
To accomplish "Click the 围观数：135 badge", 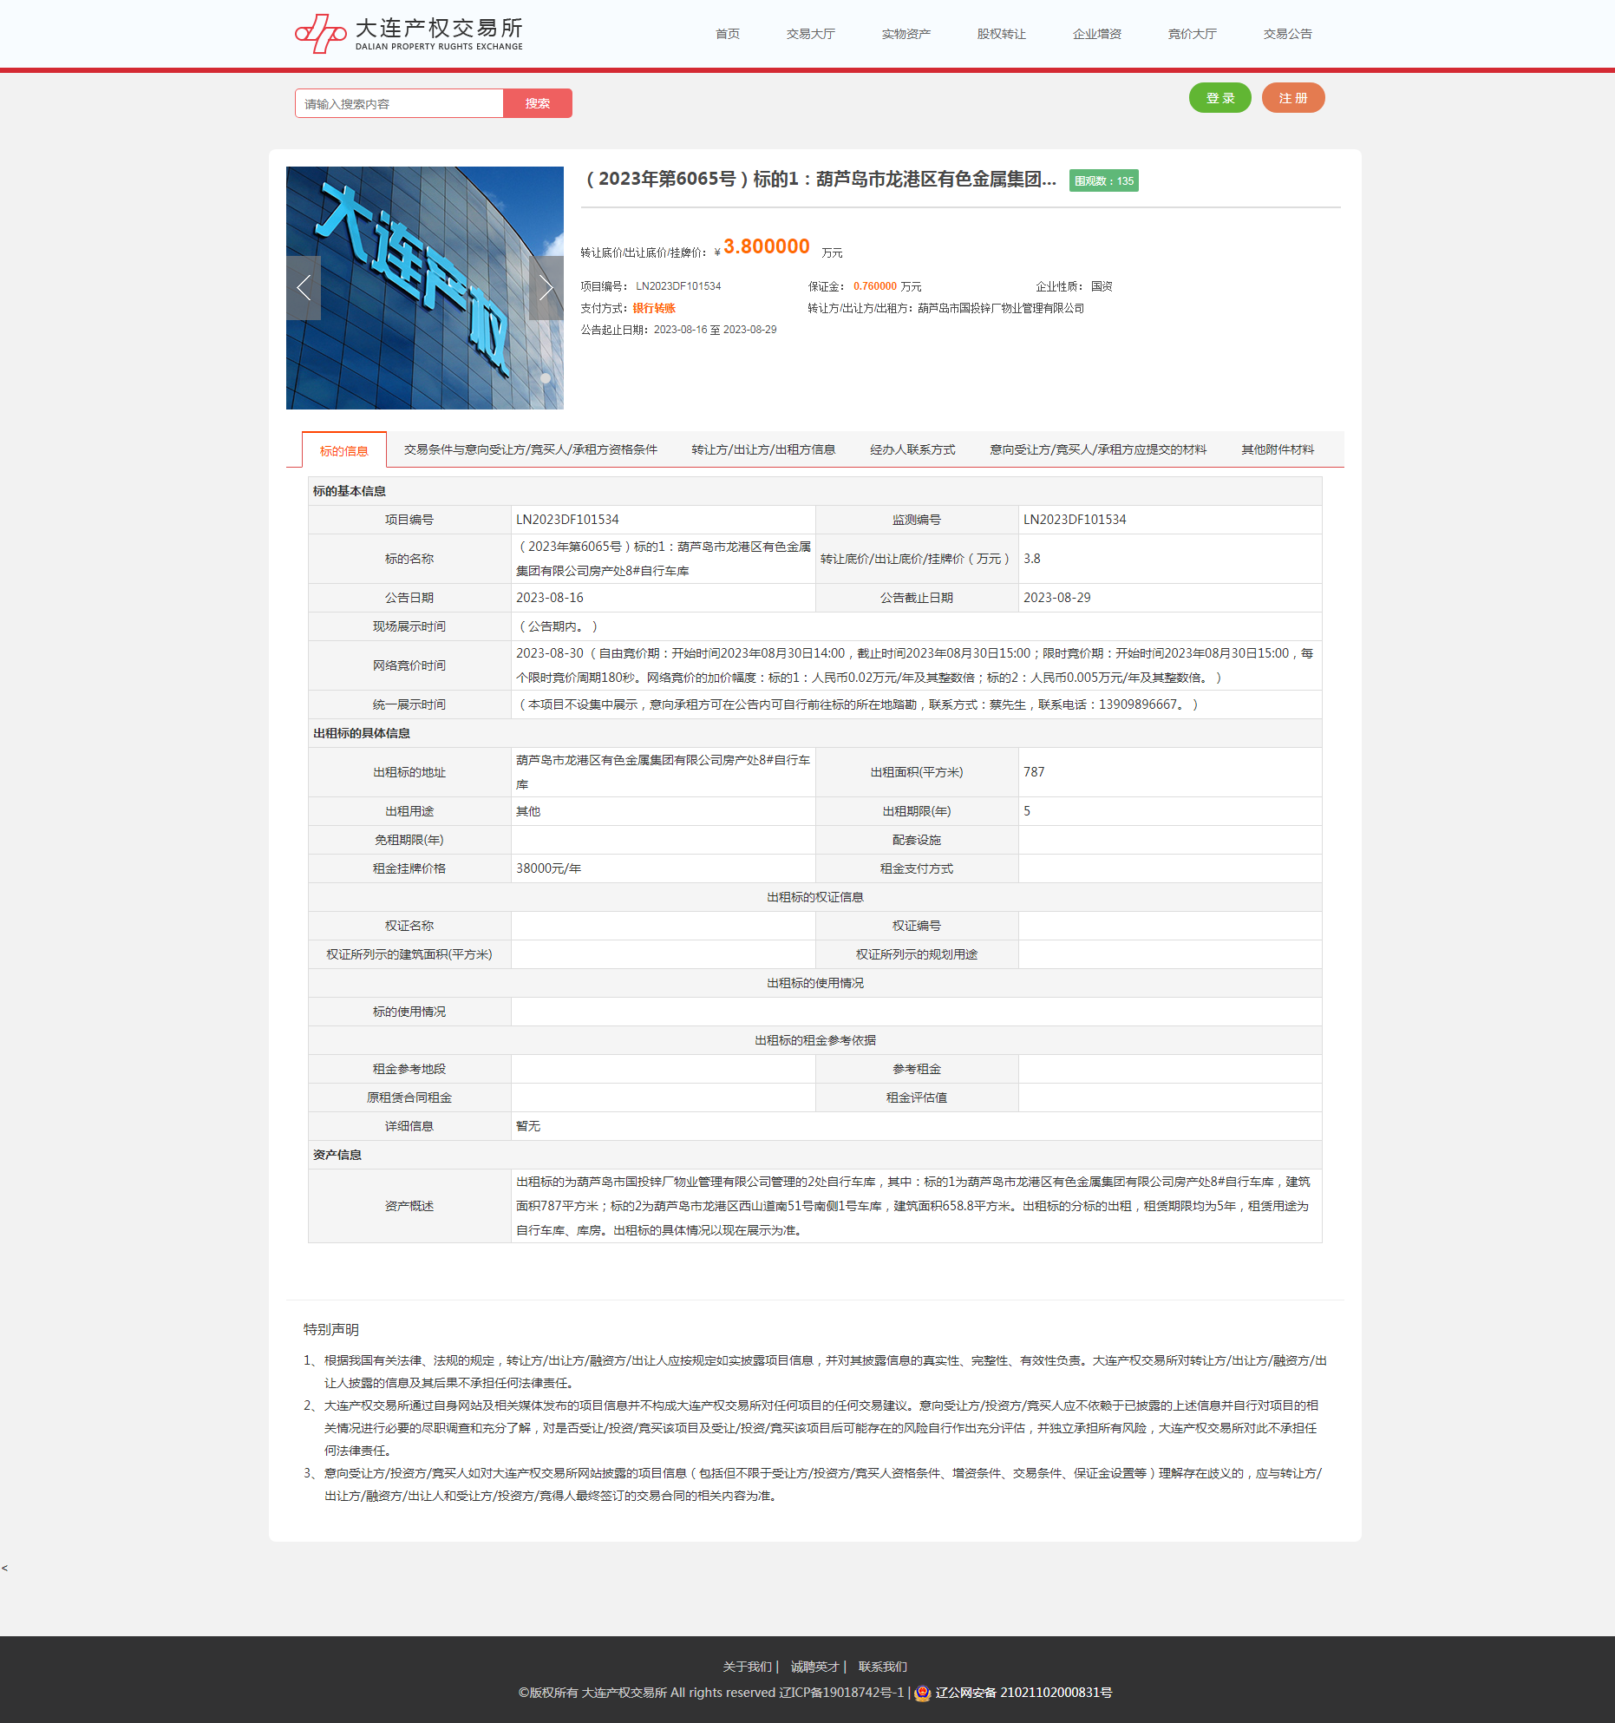I will pos(1104,180).
